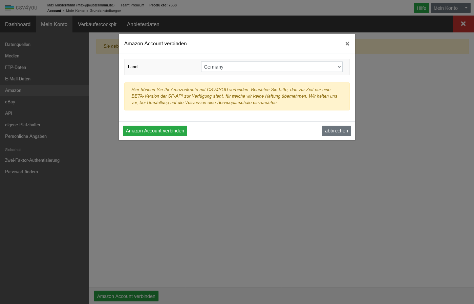Switch to Verkäufercockpit tab
This screenshot has width=474, height=304.
[97, 24]
